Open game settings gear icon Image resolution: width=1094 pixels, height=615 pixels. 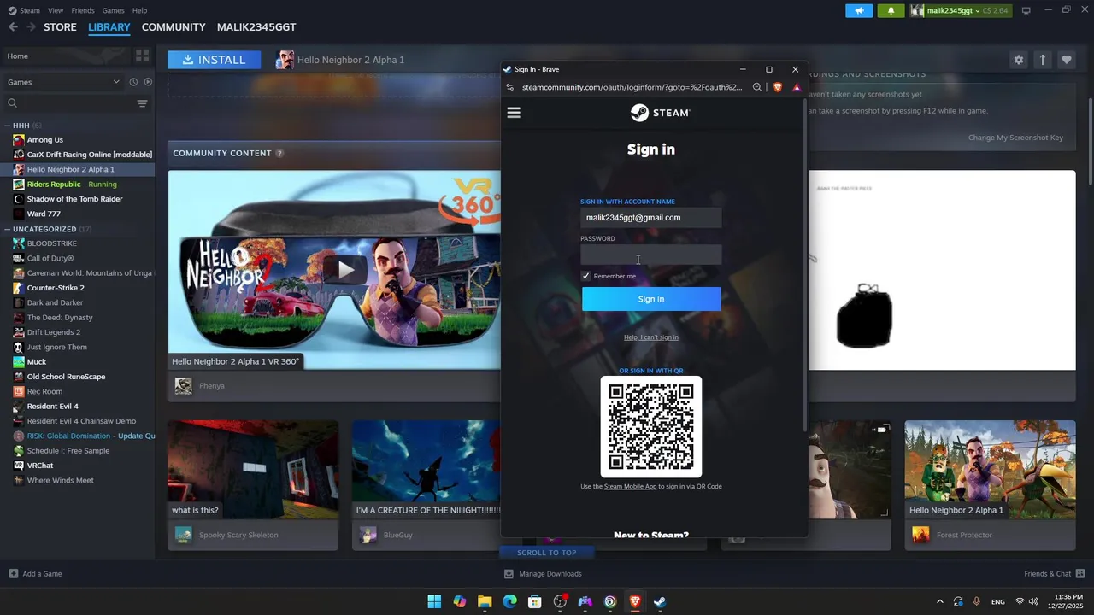(x=1018, y=60)
